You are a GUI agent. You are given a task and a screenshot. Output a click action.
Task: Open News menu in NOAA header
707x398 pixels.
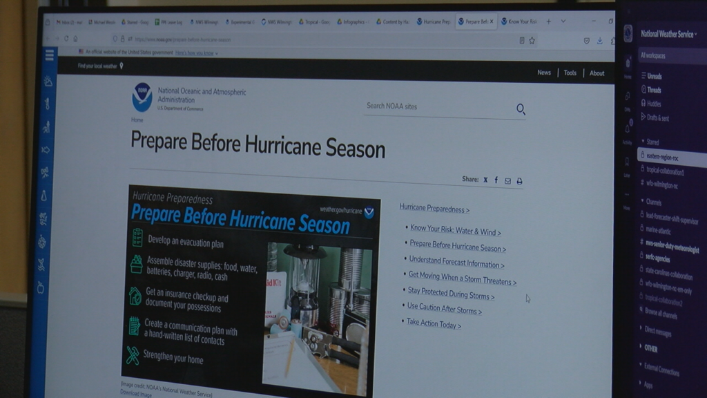click(544, 72)
